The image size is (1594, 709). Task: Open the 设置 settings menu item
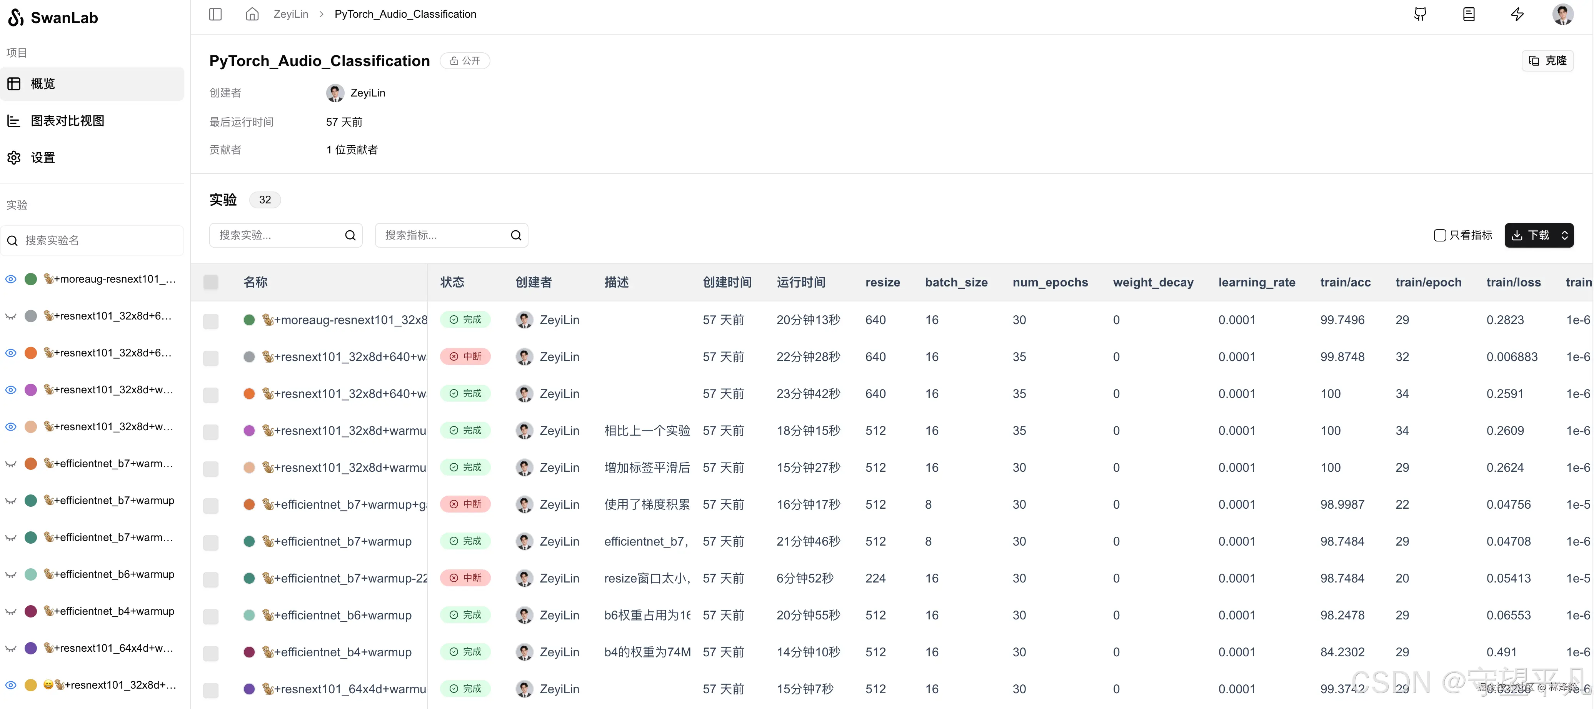43,158
